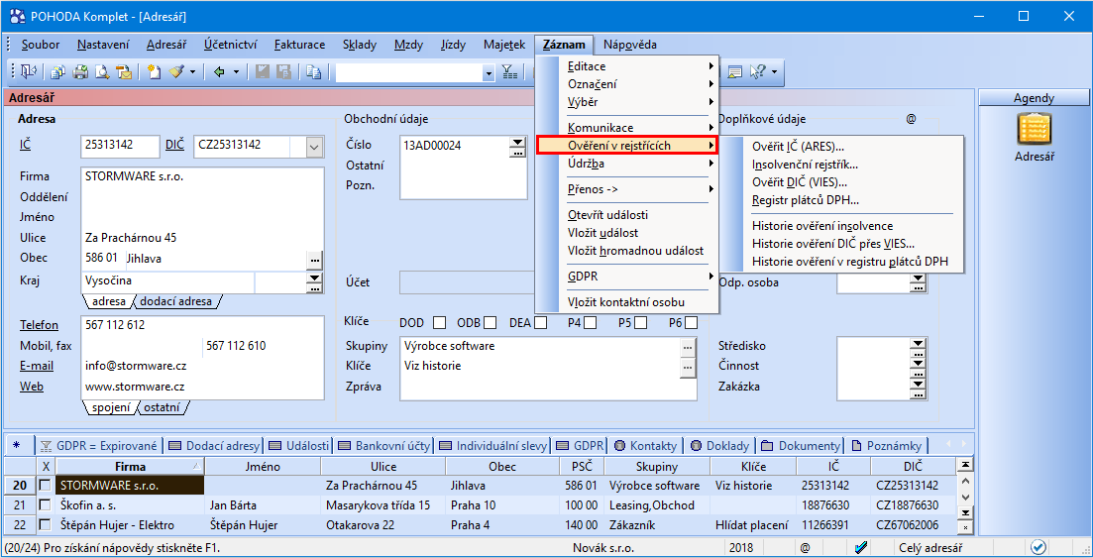Tick the DEA key checkbox
Image resolution: width=1093 pixels, height=558 pixels.
(x=540, y=323)
